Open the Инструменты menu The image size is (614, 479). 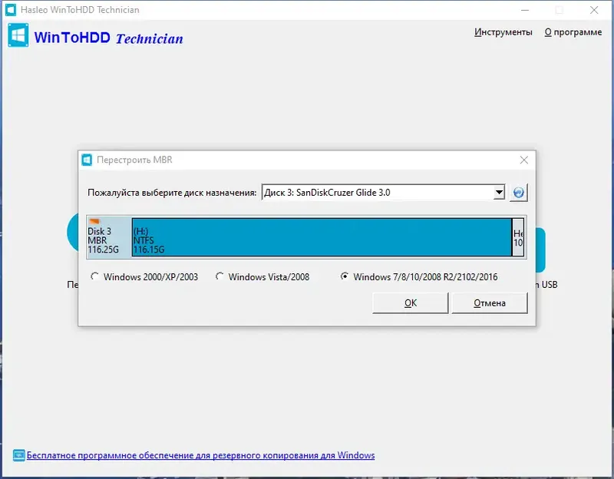506,32
